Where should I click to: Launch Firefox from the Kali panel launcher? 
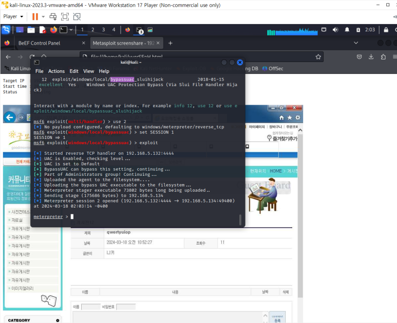(53, 30)
